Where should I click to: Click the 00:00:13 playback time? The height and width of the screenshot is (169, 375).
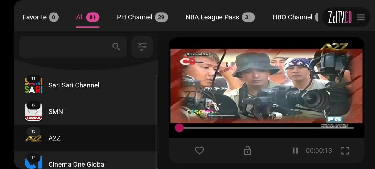click(319, 151)
